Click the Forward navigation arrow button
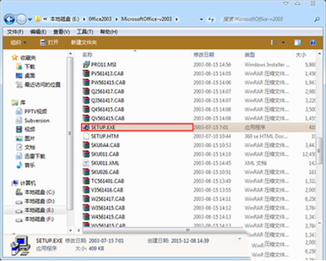Viewport: 326px width, 261px height. (21, 19)
